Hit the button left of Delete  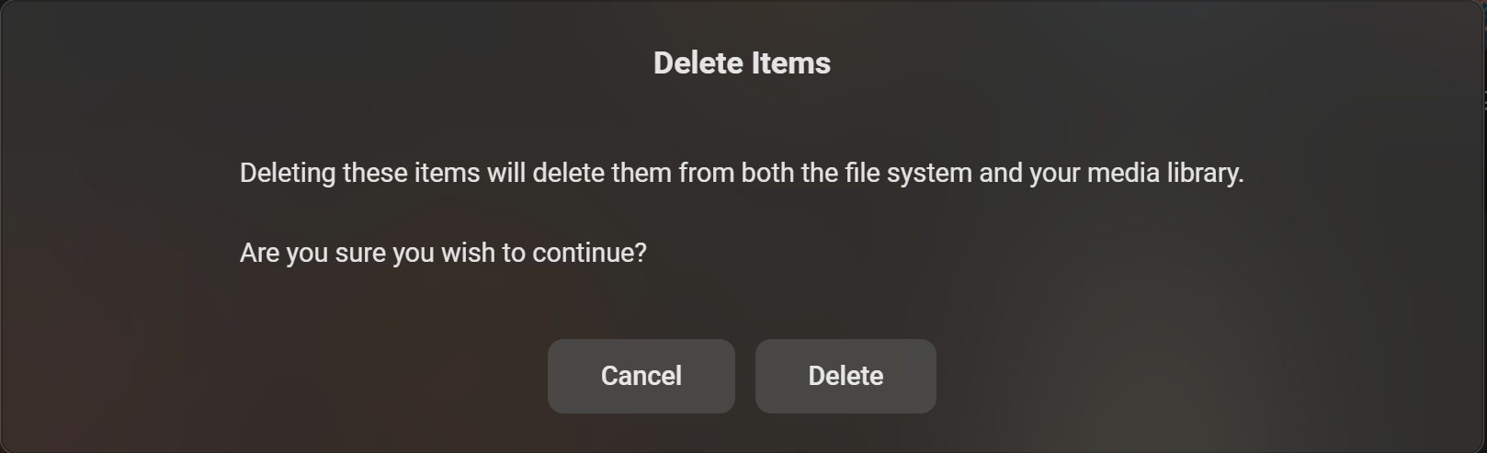(x=641, y=376)
